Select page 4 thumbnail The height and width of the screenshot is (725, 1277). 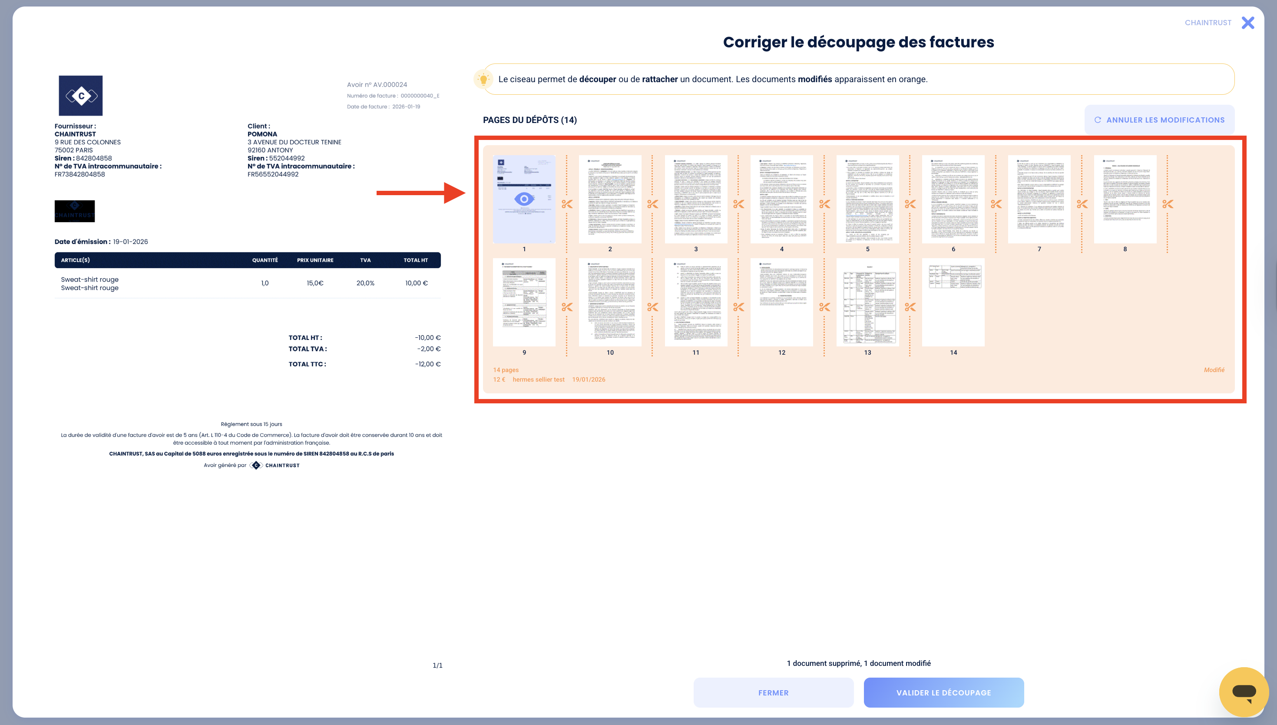(781, 199)
